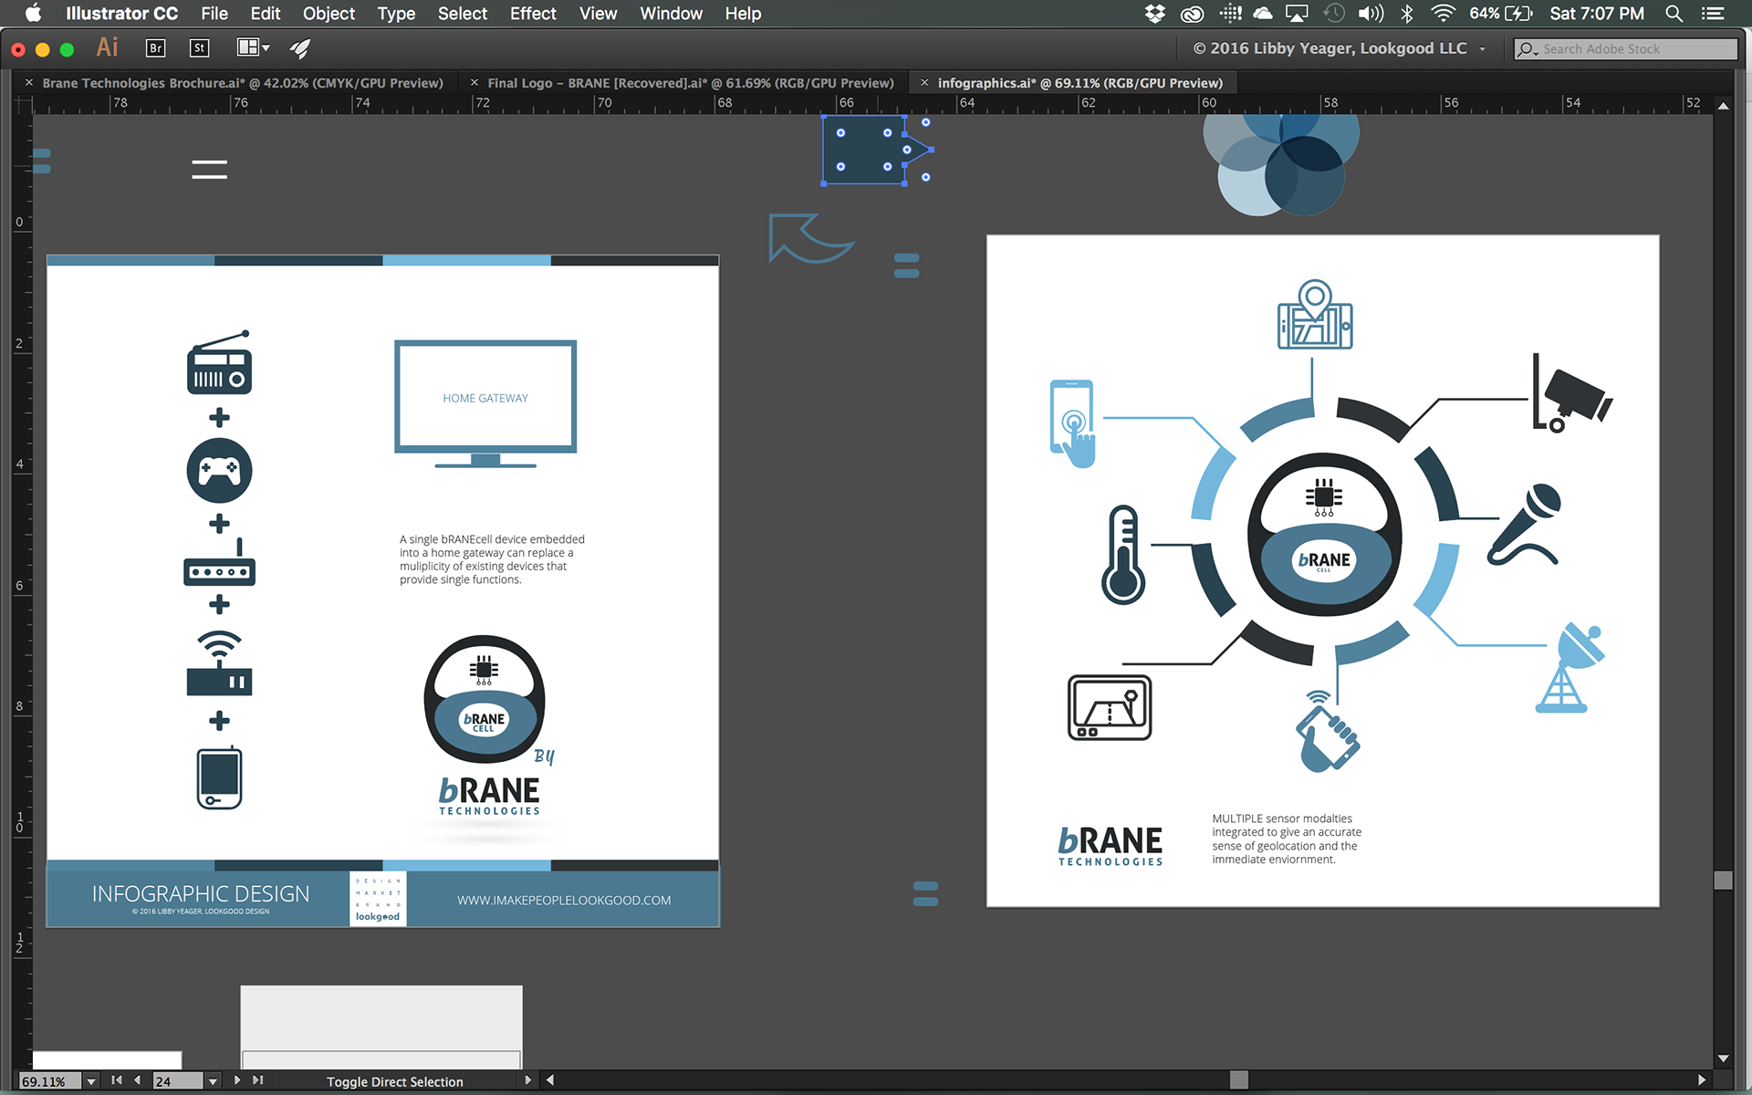This screenshot has height=1095, width=1752.
Task: Open the Effect menu
Action: 533,14
